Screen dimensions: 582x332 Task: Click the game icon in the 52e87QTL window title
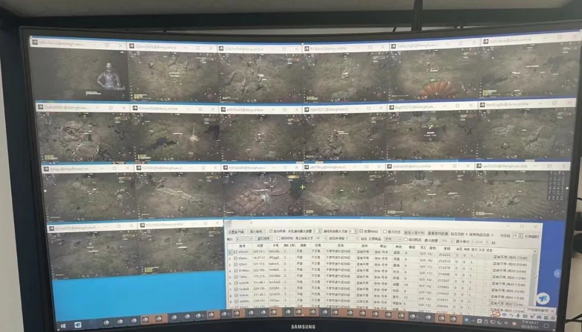[x=307, y=109]
